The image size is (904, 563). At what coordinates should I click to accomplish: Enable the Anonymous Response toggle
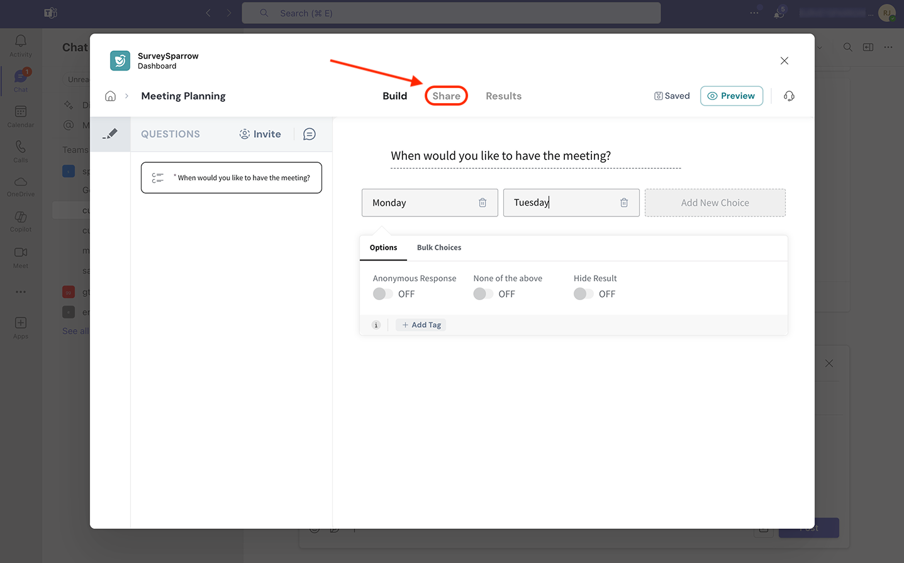pos(382,294)
